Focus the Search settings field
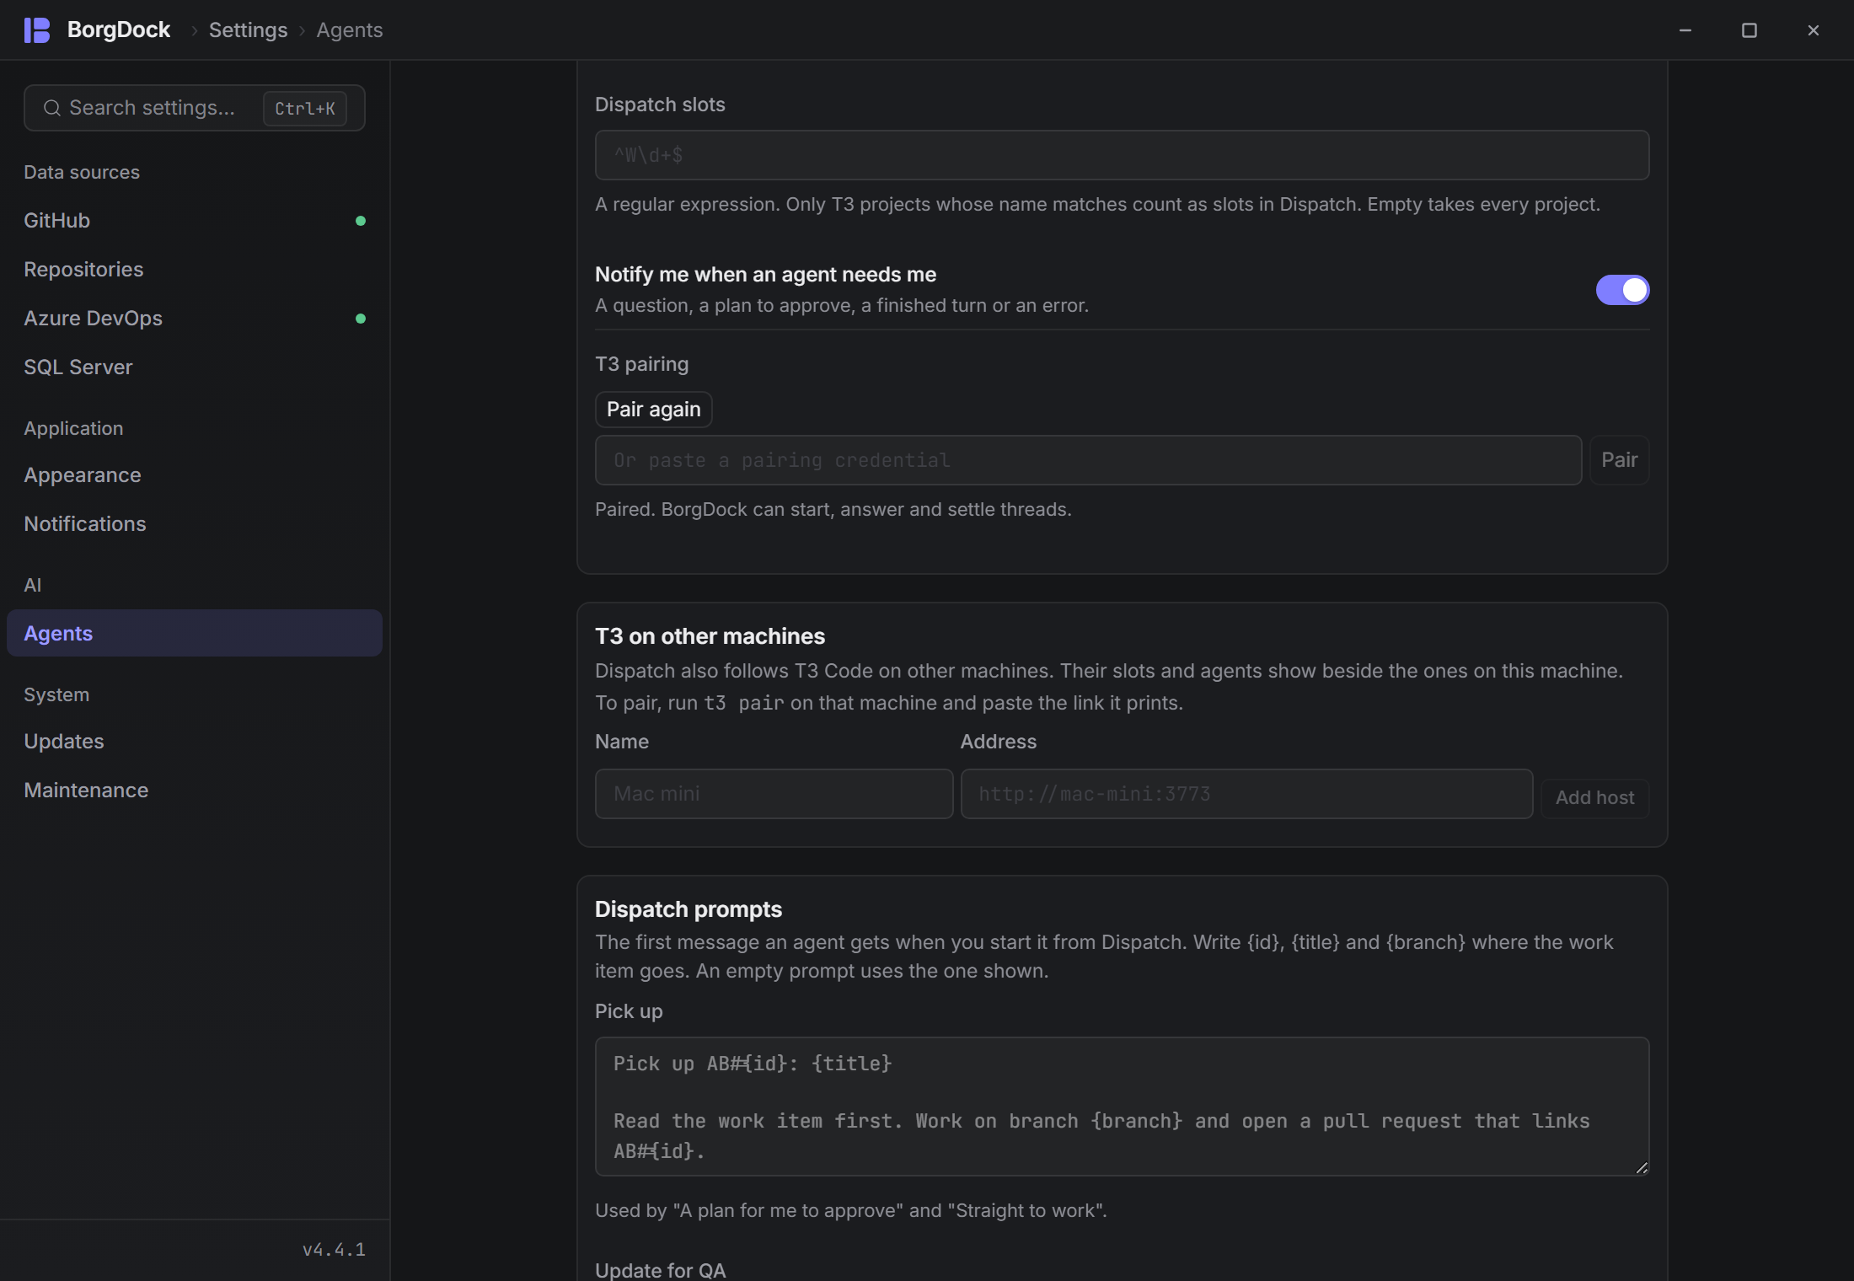The width and height of the screenshot is (1854, 1281). (195, 108)
